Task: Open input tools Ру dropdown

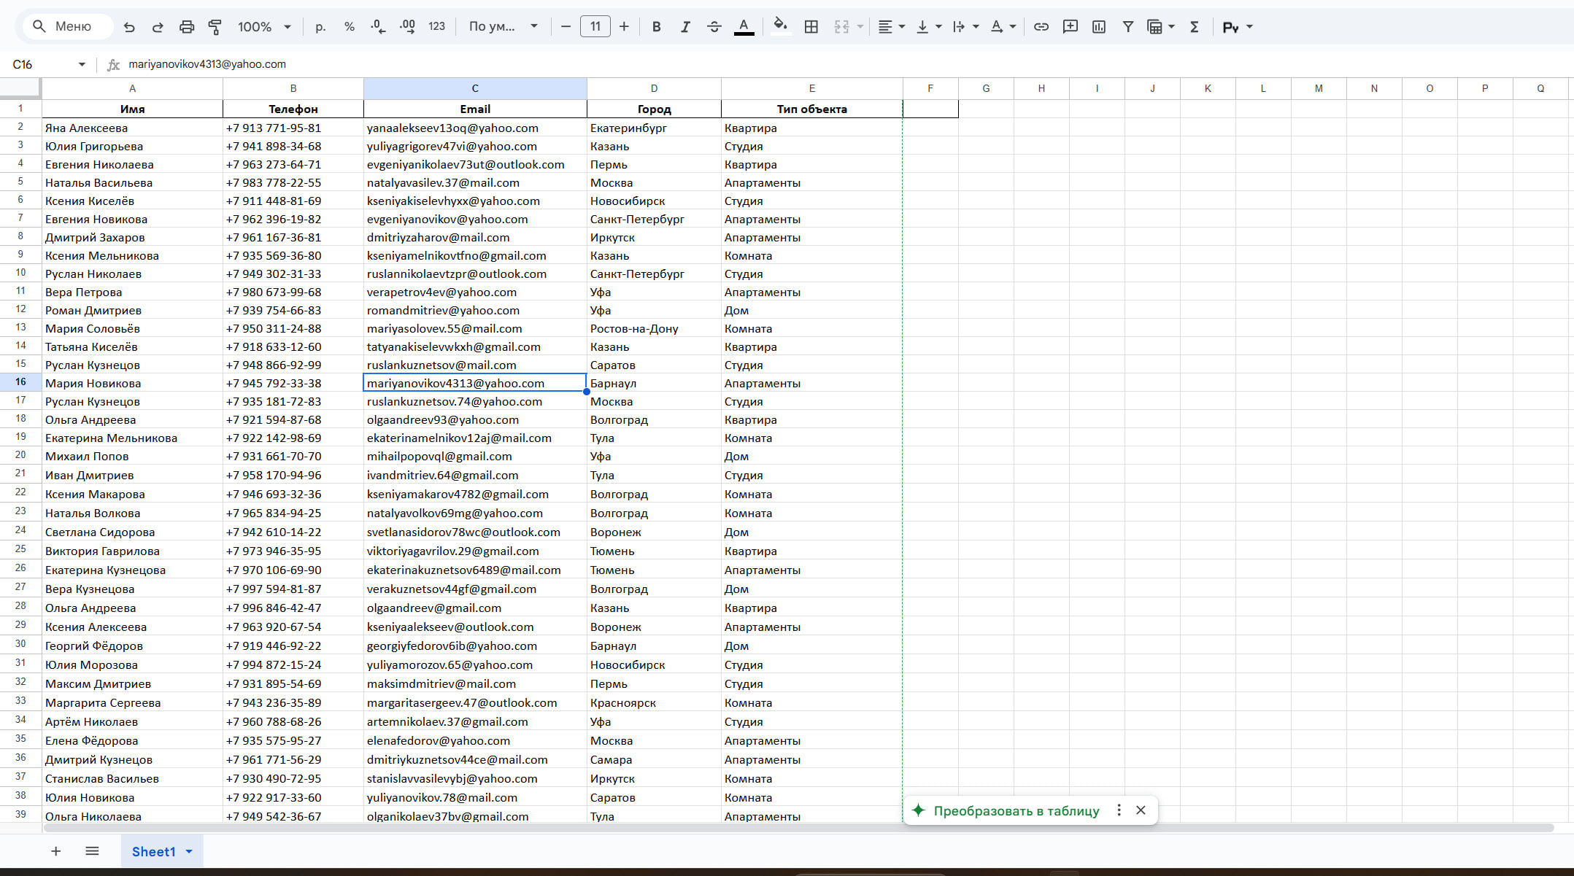Action: [x=1238, y=27]
